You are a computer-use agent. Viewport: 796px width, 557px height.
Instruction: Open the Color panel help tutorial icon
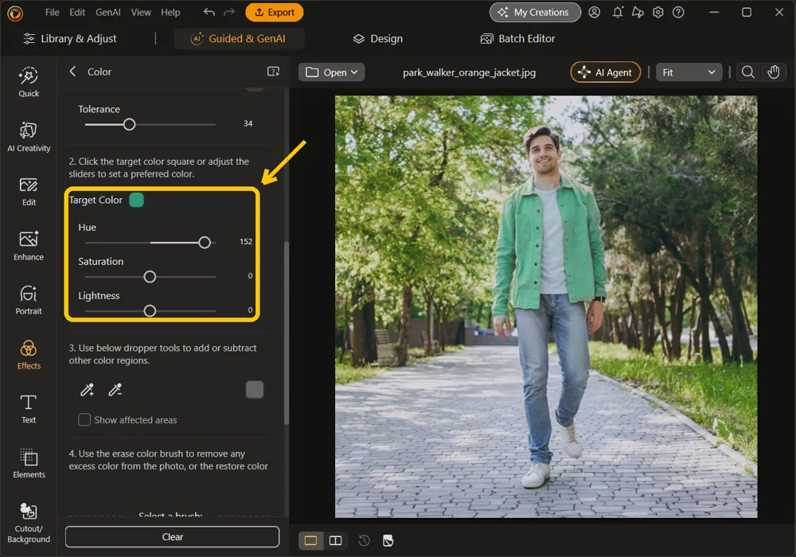tap(273, 72)
